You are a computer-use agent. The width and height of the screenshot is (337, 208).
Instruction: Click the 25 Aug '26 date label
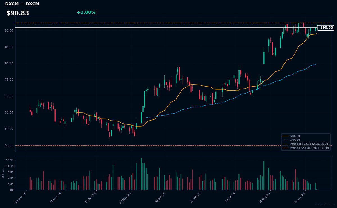coord(299,198)
